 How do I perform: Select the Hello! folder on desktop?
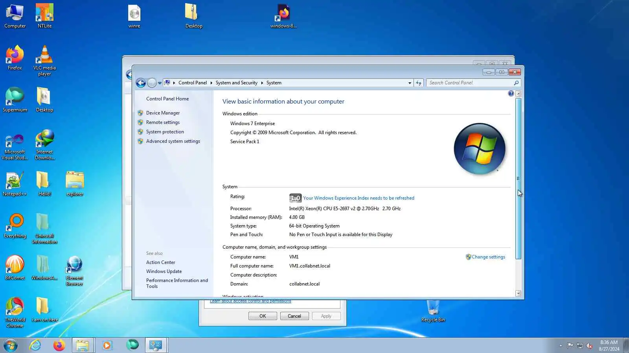[x=44, y=184]
